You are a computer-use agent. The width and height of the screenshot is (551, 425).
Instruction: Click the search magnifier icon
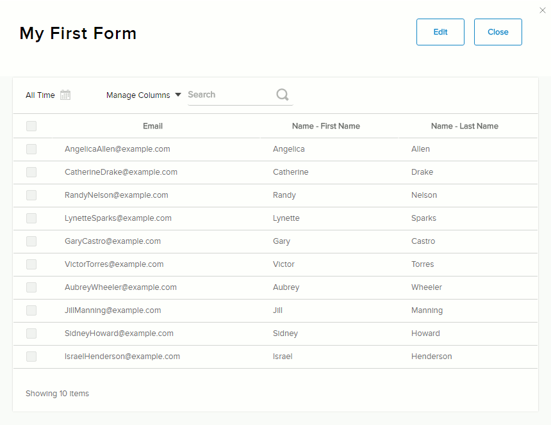282,95
